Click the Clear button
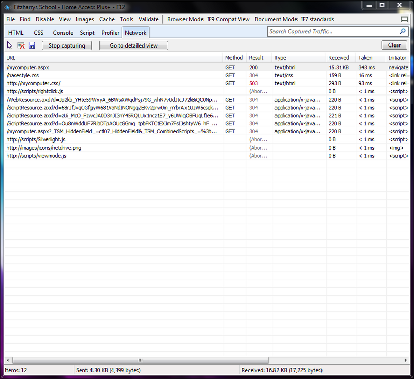414x379 pixels. [394, 45]
